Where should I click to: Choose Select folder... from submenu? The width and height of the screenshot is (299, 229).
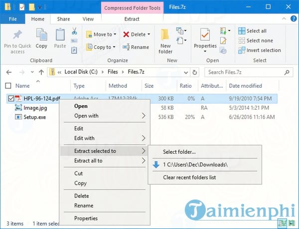pos(179,152)
